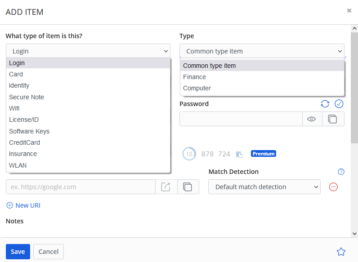Click the TOTP countdown circle
Screen dimensions: 358x262
(x=189, y=154)
